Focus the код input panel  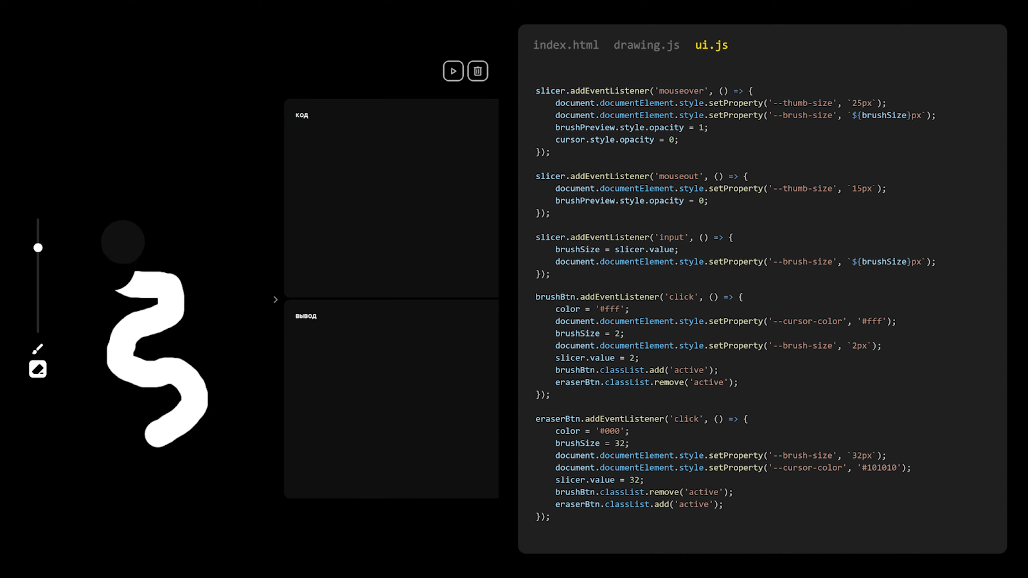391,198
